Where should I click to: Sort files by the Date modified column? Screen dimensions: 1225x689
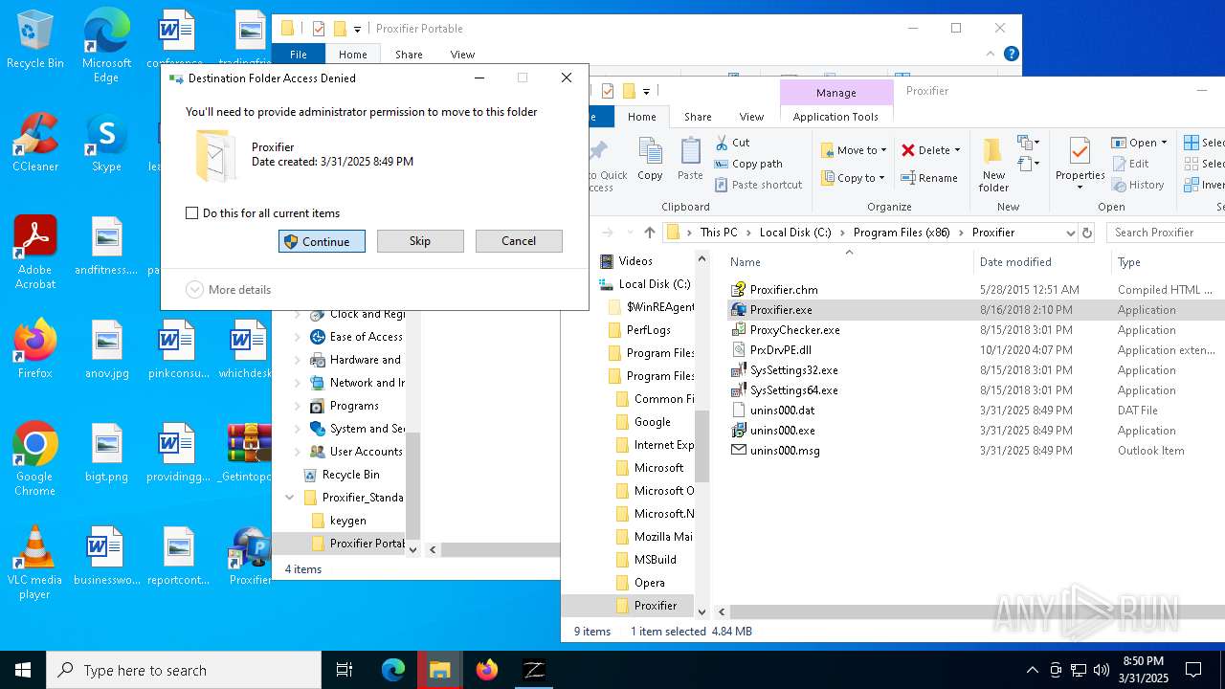click(x=1041, y=261)
